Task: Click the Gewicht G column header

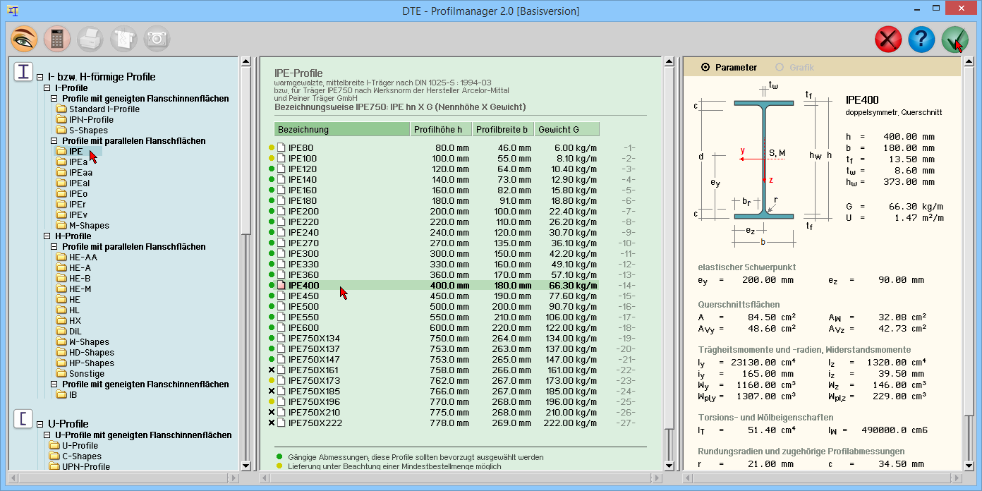Action: pyautogui.click(x=566, y=130)
